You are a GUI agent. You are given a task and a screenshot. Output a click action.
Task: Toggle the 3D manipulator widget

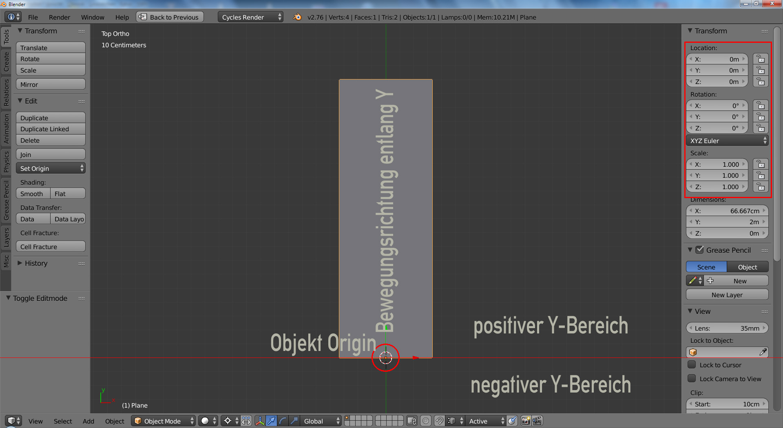[260, 421]
